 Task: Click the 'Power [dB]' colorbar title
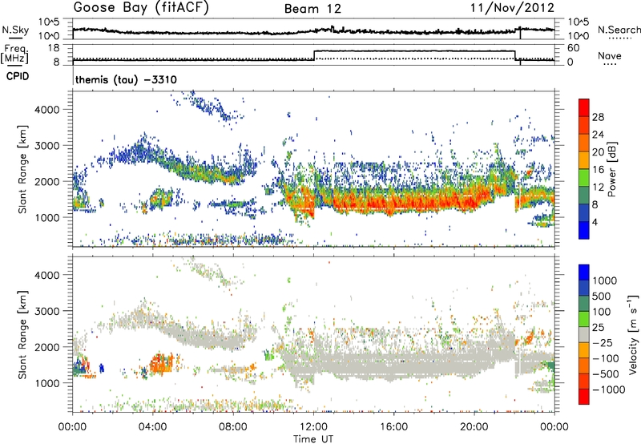tap(611, 169)
